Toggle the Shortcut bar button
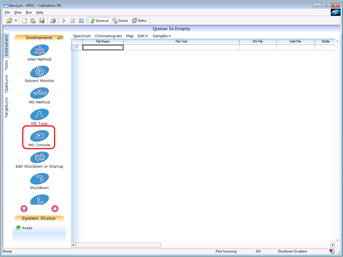343x257 pixels. pos(99,21)
